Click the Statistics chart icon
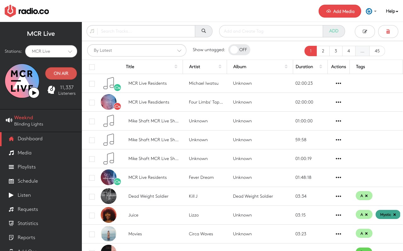This screenshot has width=403, height=251. click(x=11, y=223)
